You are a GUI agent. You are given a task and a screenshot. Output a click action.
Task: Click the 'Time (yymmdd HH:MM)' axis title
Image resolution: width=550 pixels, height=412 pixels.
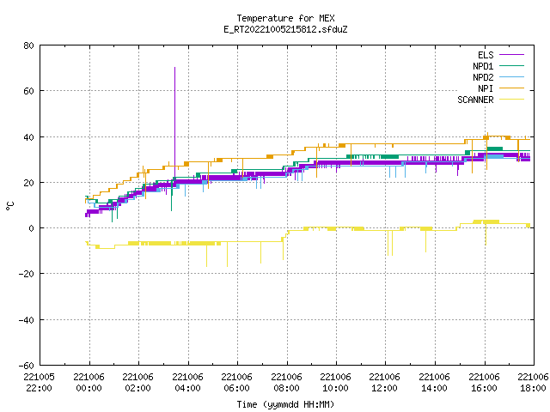pyautogui.click(x=285, y=404)
